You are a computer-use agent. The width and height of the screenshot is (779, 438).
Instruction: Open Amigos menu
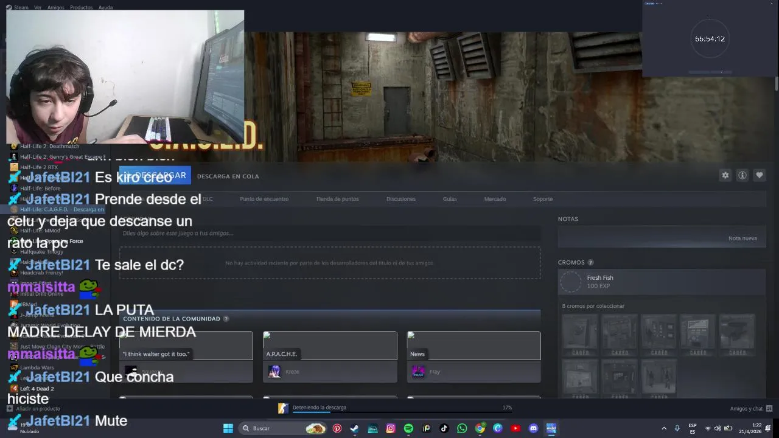[x=55, y=7]
